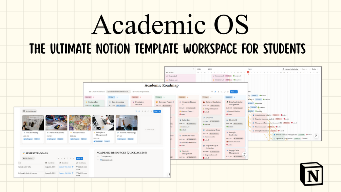This screenshot has height=192, width=341.
Task: Open Business Simulation card in Term 6
Action: pyautogui.click(x=212, y=107)
